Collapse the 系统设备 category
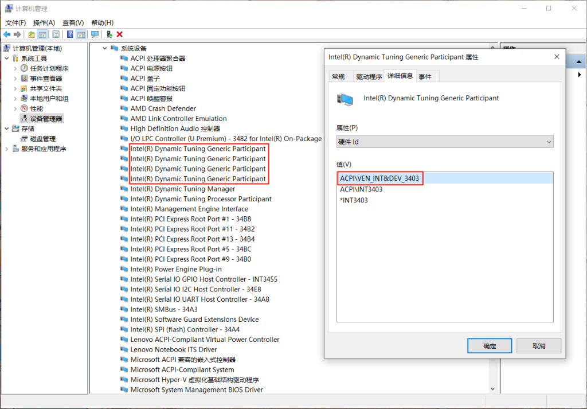Viewport: 587px width, 409px height. pyautogui.click(x=105, y=48)
